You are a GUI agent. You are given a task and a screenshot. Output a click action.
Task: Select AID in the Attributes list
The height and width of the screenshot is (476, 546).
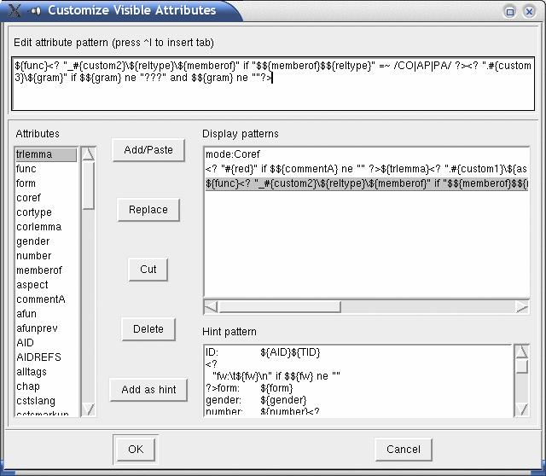point(46,343)
